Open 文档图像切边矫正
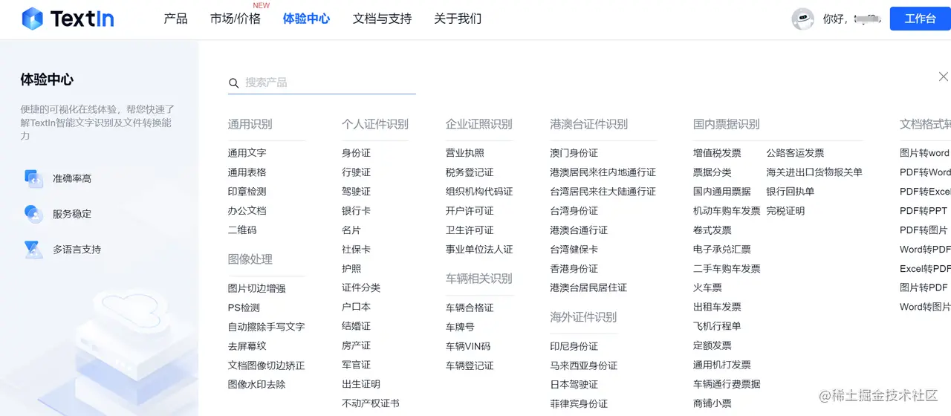The height and width of the screenshot is (416, 951). tap(266, 365)
